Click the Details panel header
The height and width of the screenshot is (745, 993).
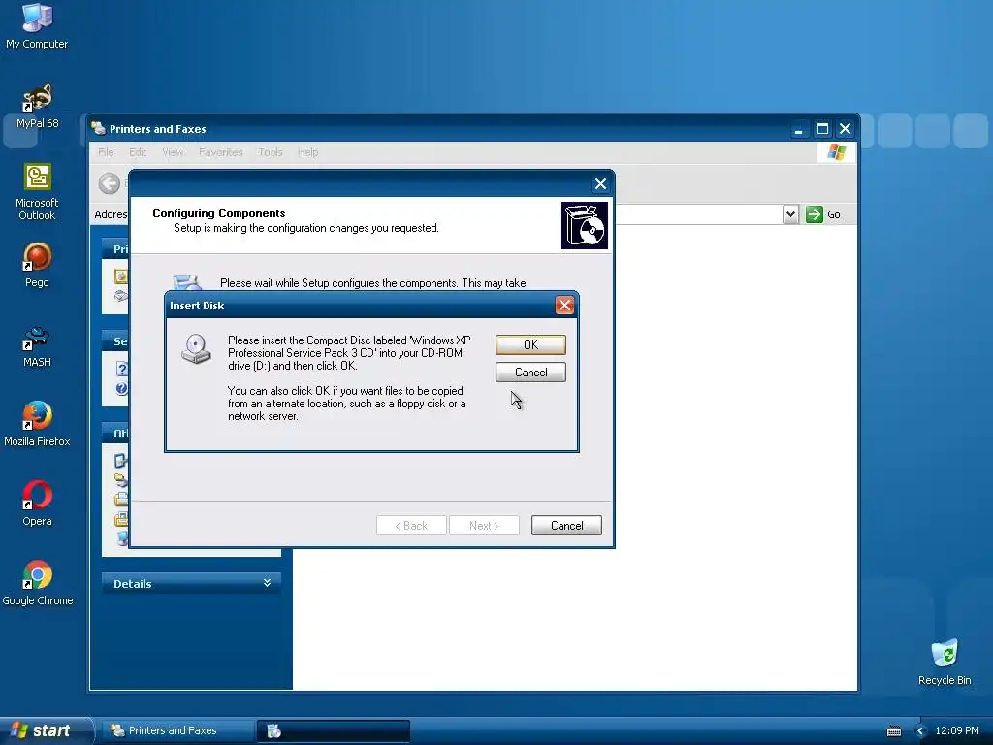pyautogui.click(x=191, y=583)
